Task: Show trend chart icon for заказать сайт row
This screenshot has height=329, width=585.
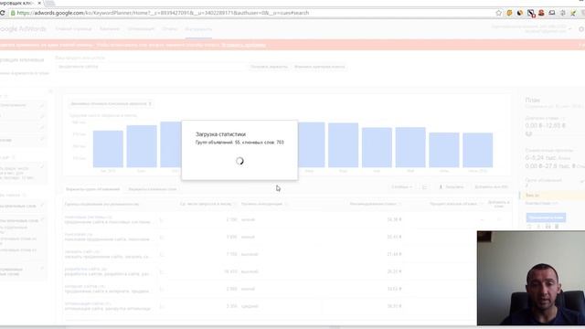Action: point(161,254)
